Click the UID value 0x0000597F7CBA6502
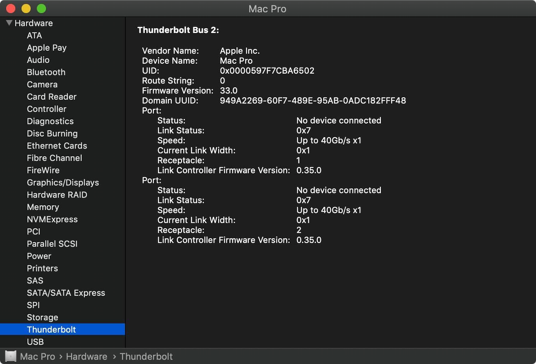 point(267,71)
